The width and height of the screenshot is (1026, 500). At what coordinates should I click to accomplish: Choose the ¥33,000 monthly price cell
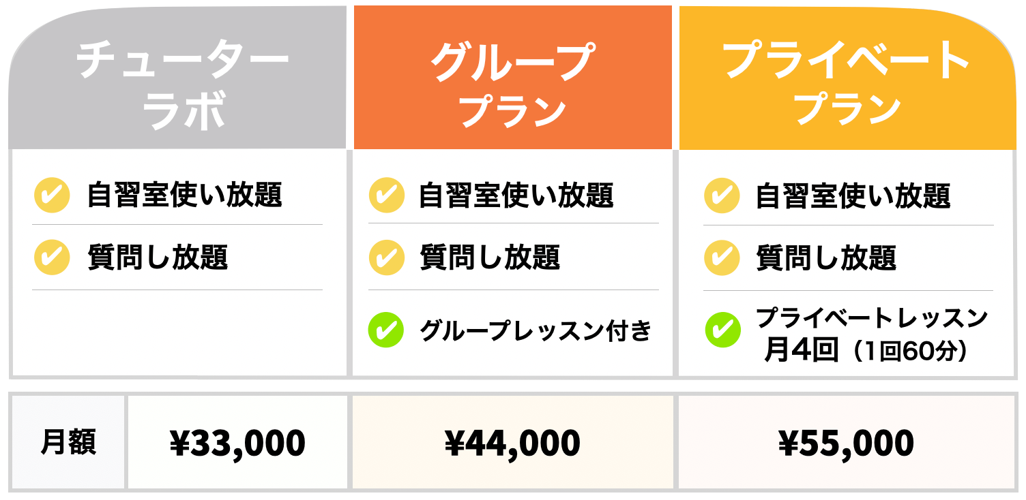[237, 443]
